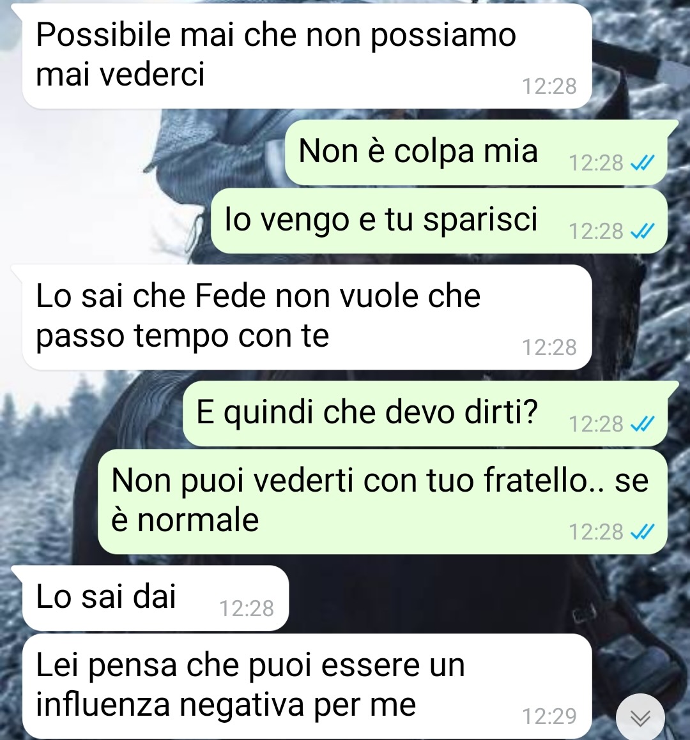This screenshot has height=740, width=690.
Task: Tap timestamp of "Possibile mai" message
Action: (x=549, y=86)
